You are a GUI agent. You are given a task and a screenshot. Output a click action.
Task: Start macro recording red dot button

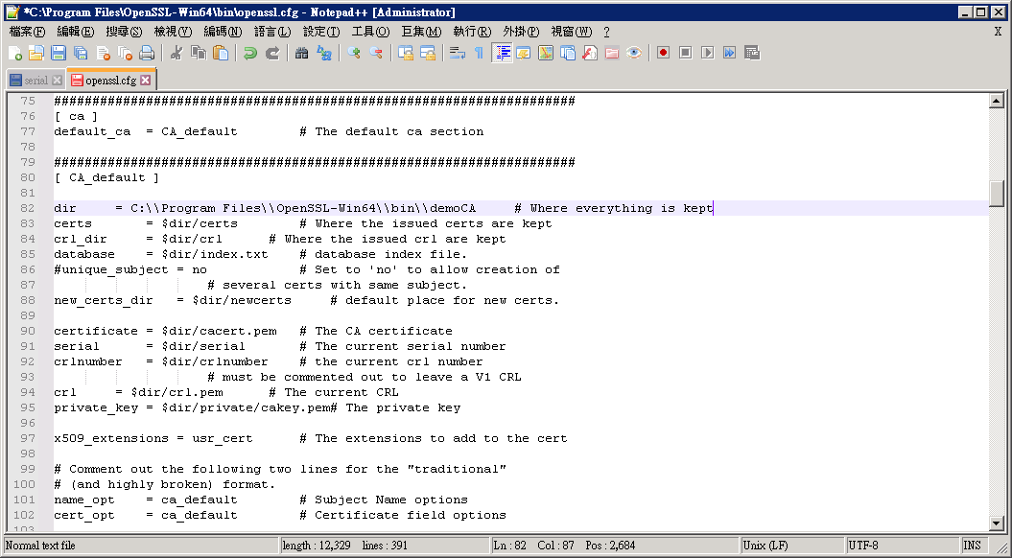pos(663,54)
